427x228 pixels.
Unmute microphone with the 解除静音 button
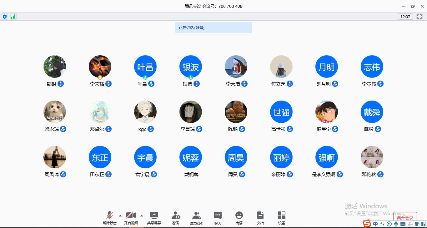[109, 218]
